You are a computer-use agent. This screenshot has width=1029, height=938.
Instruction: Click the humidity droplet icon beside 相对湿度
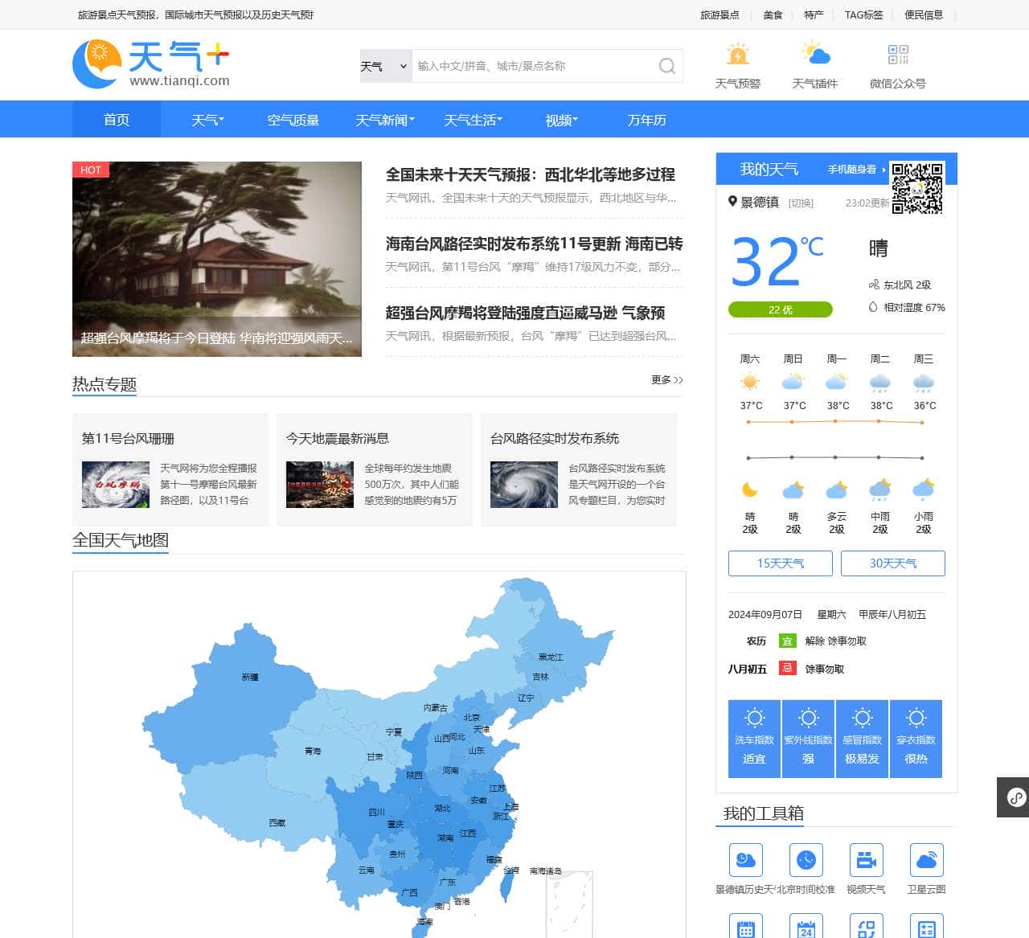[873, 307]
